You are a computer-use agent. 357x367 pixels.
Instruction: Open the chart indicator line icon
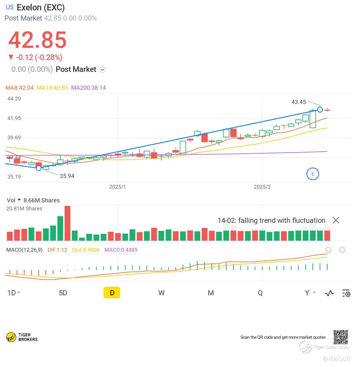pos(329,293)
